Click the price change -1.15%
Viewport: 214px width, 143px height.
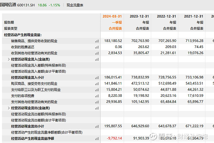(55, 5)
